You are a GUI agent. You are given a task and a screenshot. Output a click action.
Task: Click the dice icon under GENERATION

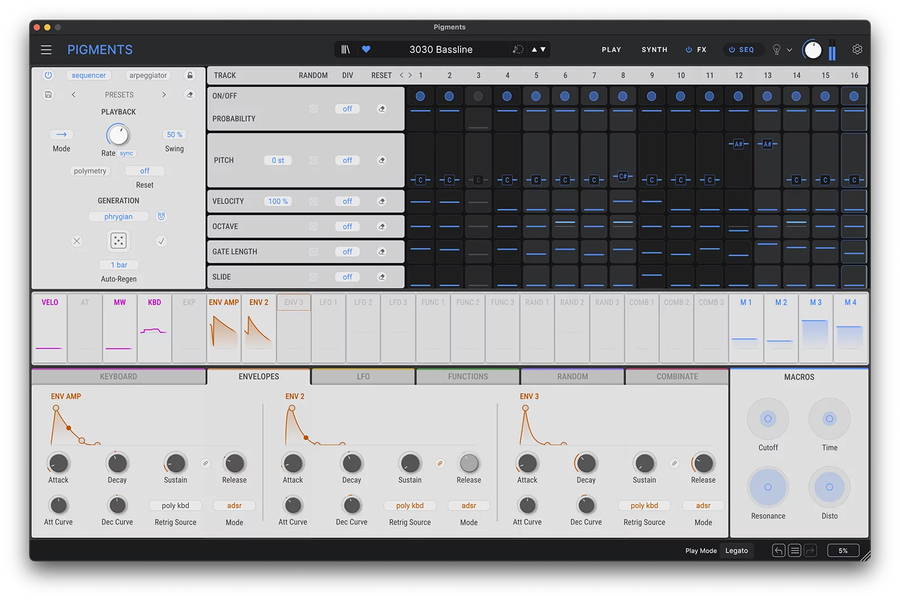(118, 241)
